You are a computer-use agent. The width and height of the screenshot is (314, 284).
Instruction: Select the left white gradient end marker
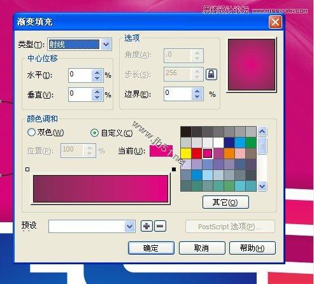[x=27, y=169]
